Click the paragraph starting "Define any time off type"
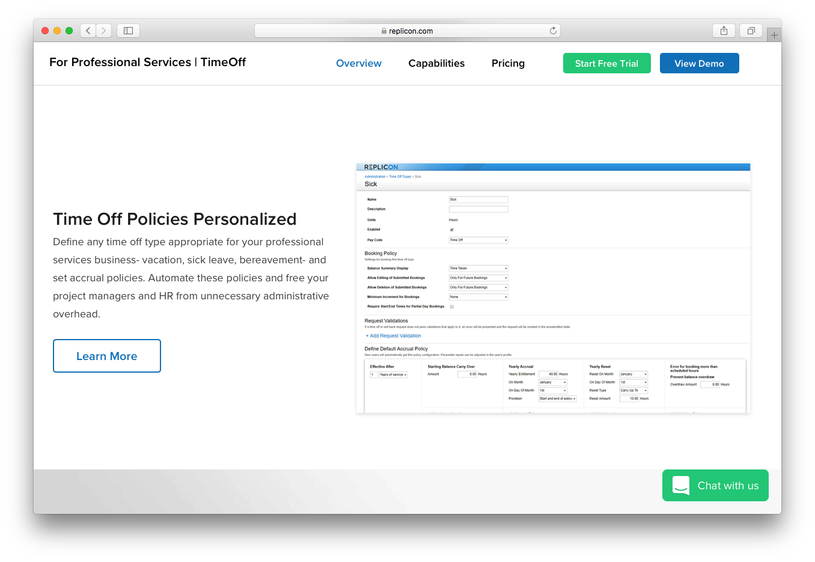 (x=191, y=278)
